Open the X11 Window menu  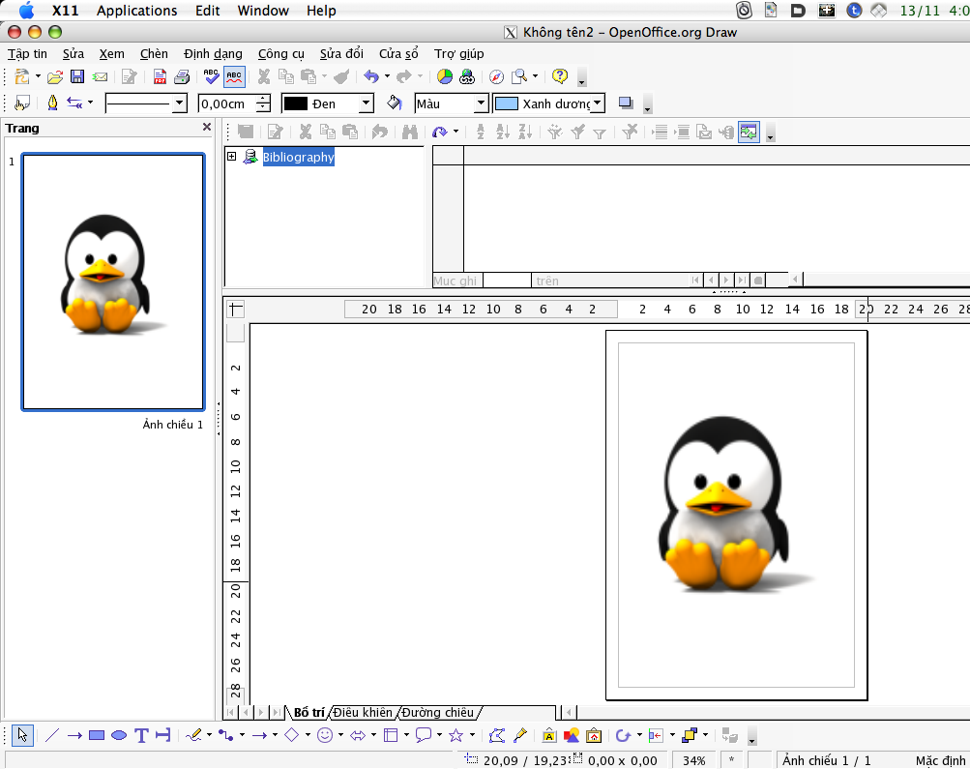click(x=263, y=11)
